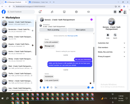Open the View buyer profile link
Screen dimensions: 130x104
(x=73, y=36)
